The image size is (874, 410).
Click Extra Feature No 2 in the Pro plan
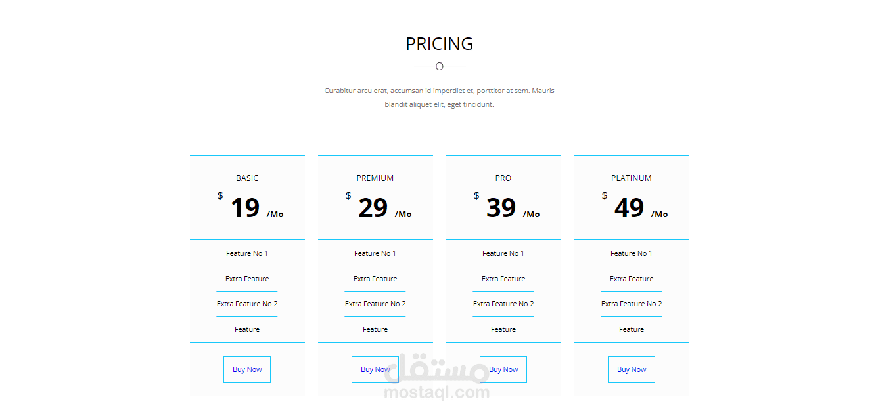click(x=503, y=304)
